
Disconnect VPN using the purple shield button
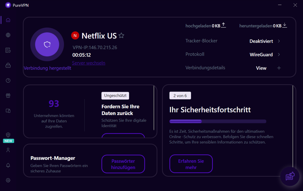[x=47, y=45]
